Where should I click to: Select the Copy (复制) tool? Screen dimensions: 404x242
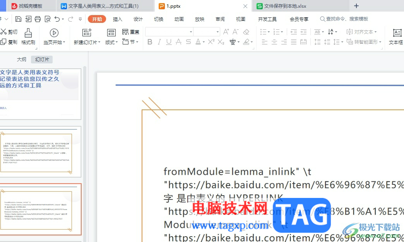[9, 42]
